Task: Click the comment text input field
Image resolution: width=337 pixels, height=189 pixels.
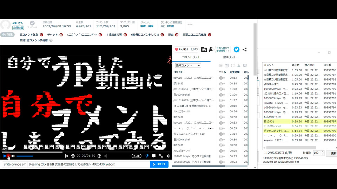Action: click(88, 164)
